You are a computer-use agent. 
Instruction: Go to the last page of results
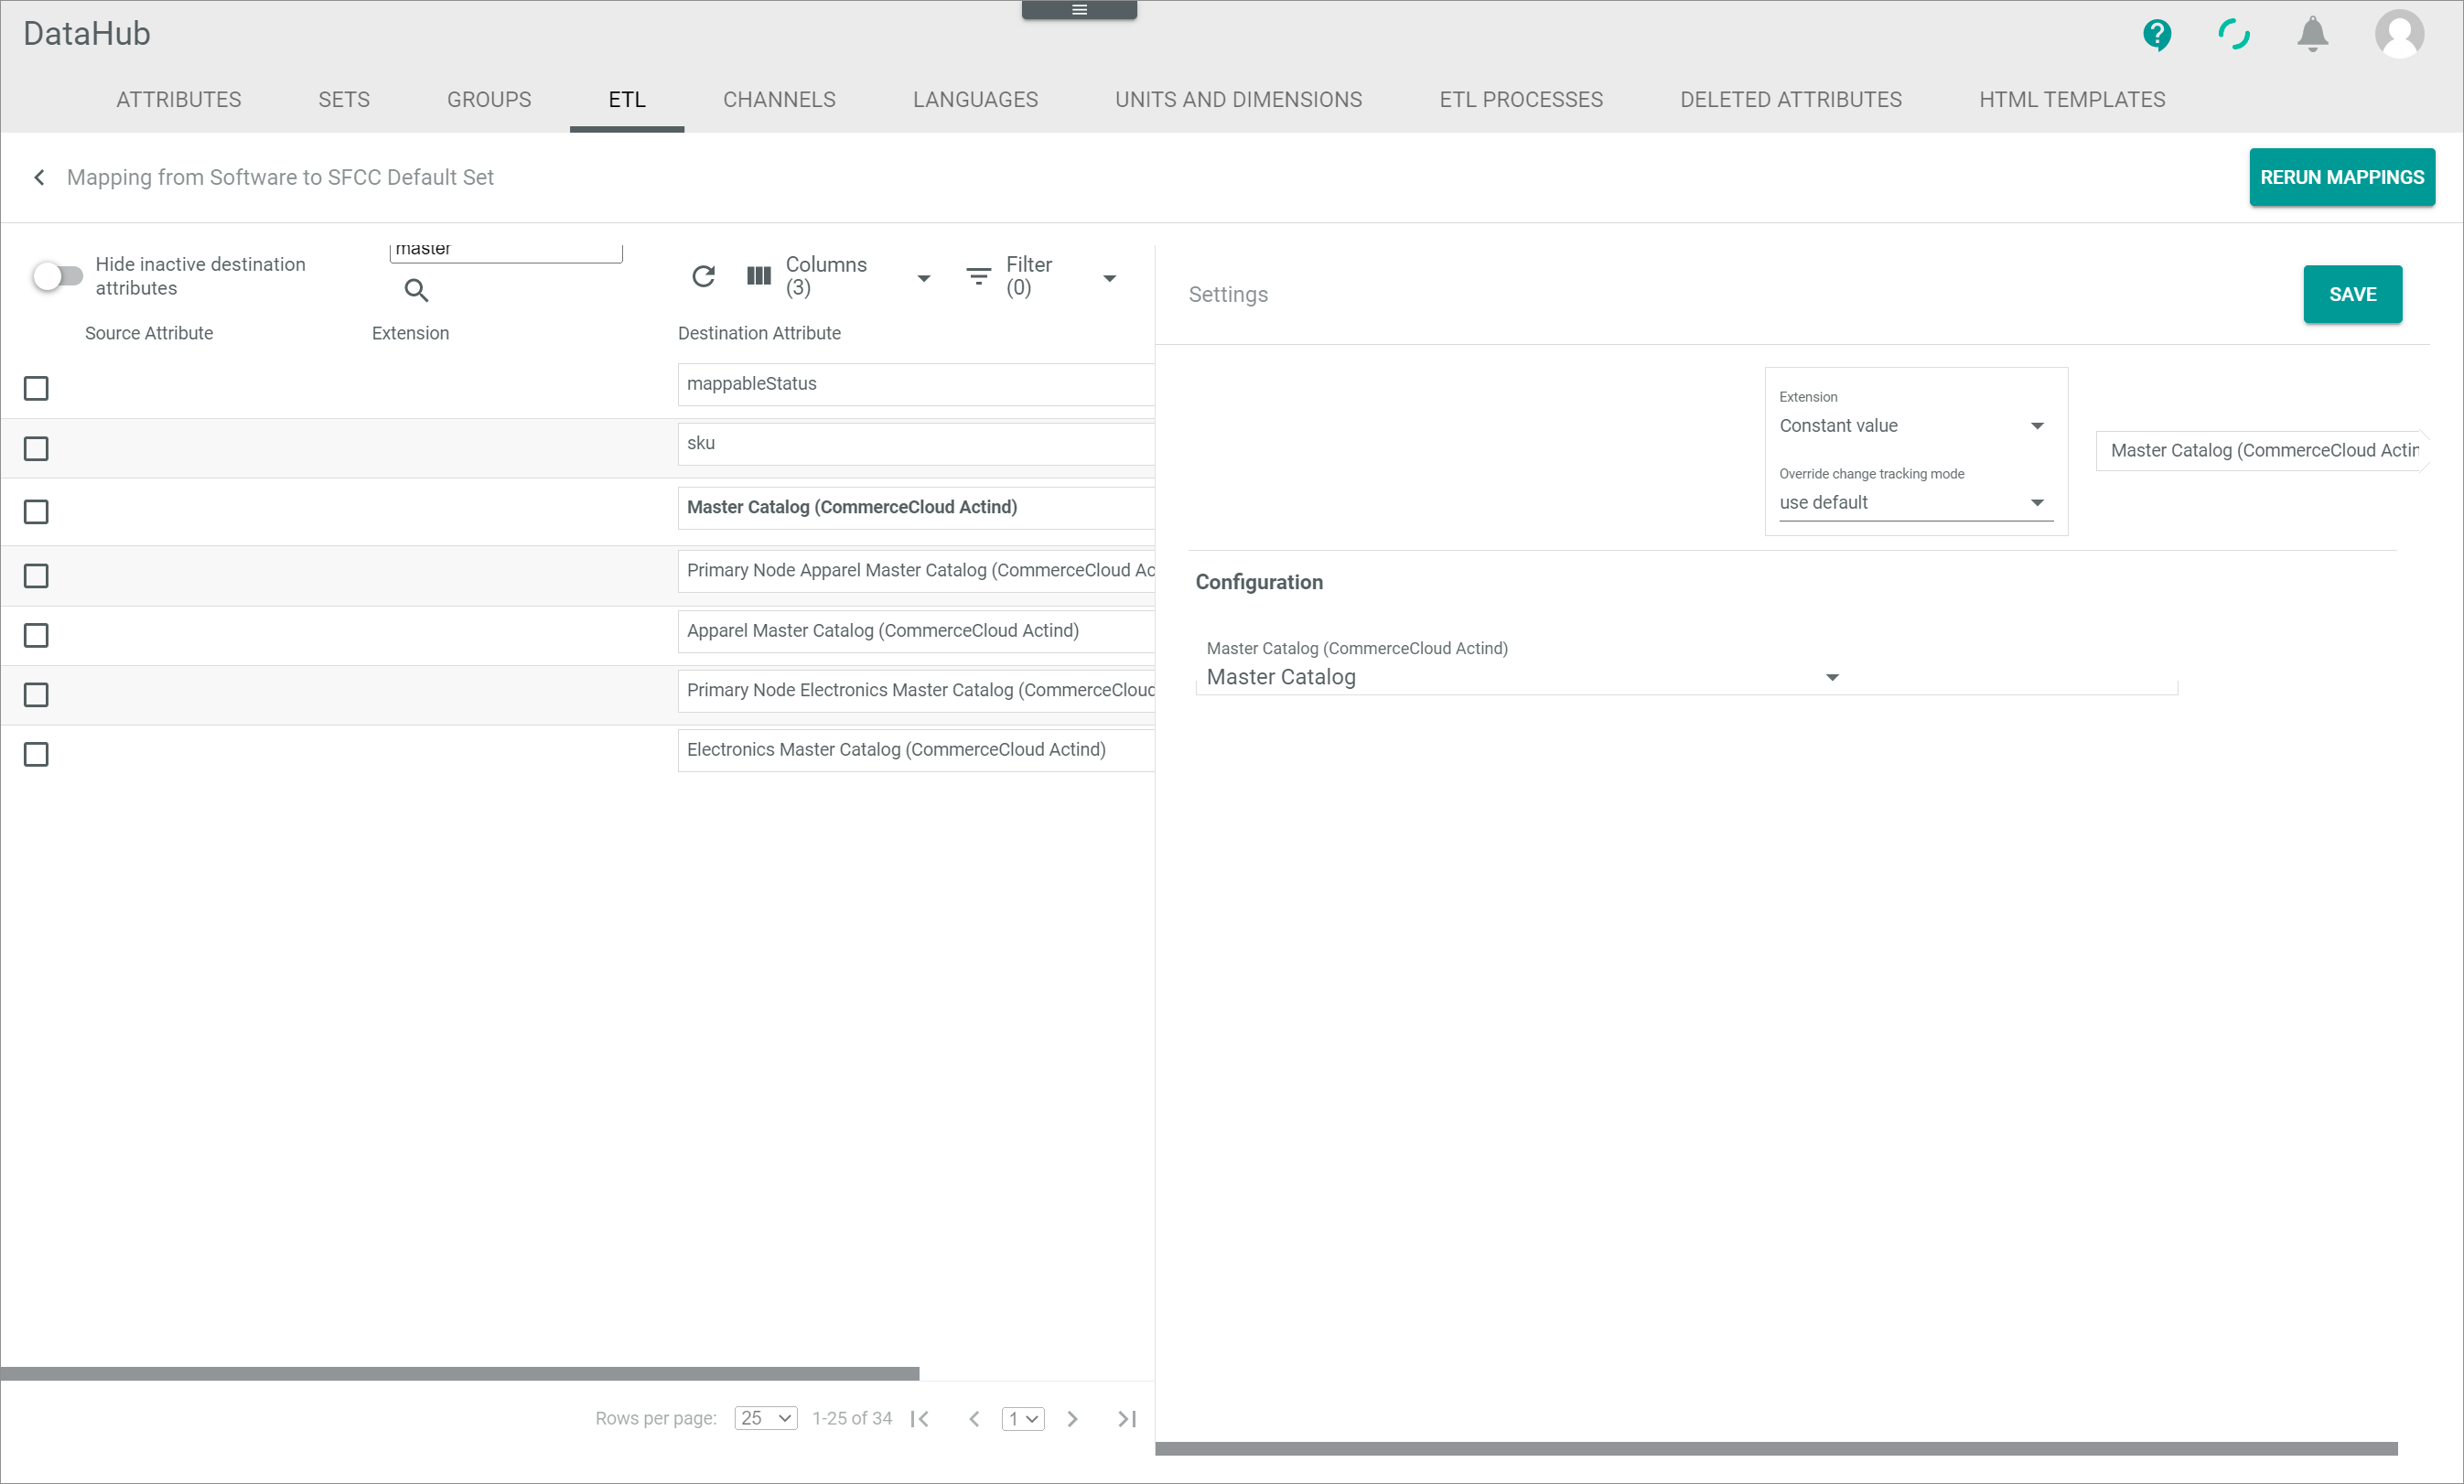pos(1127,1418)
